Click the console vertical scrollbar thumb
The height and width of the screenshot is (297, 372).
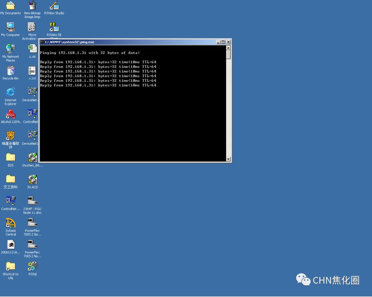point(228,54)
